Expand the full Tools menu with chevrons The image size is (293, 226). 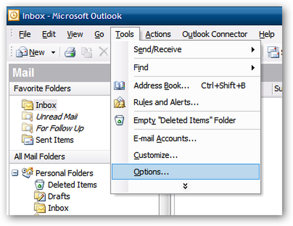click(185, 186)
